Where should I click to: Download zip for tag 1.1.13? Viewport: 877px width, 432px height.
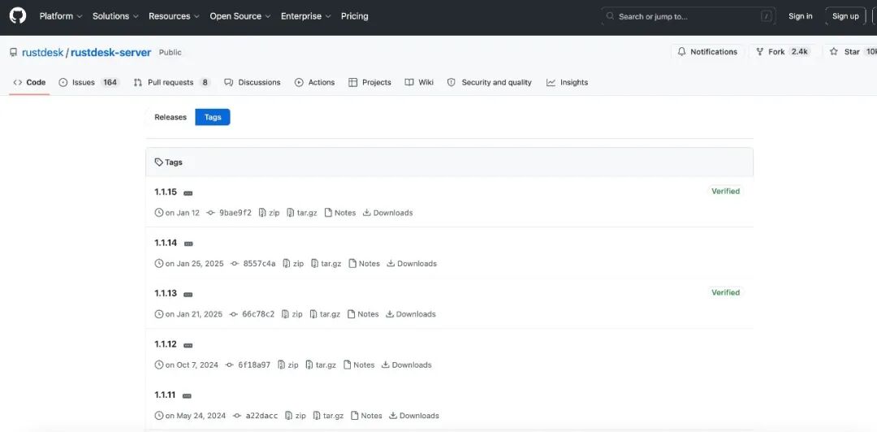[x=292, y=314]
